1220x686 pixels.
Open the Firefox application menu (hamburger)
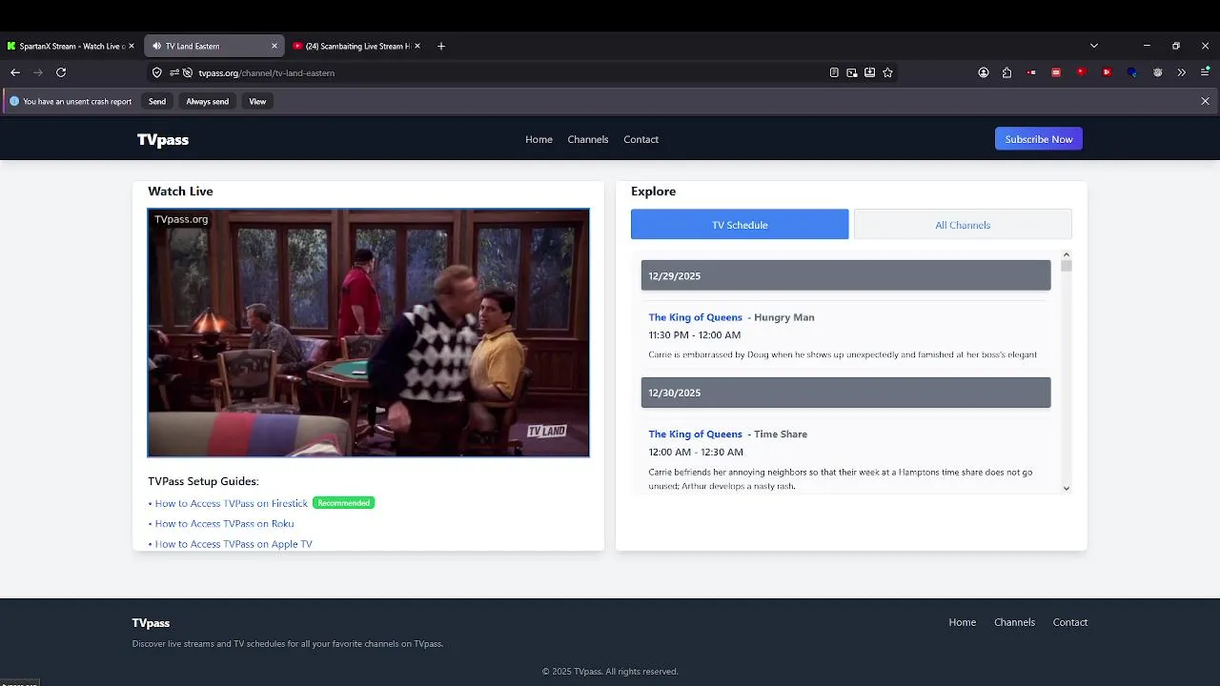tap(1206, 72)
